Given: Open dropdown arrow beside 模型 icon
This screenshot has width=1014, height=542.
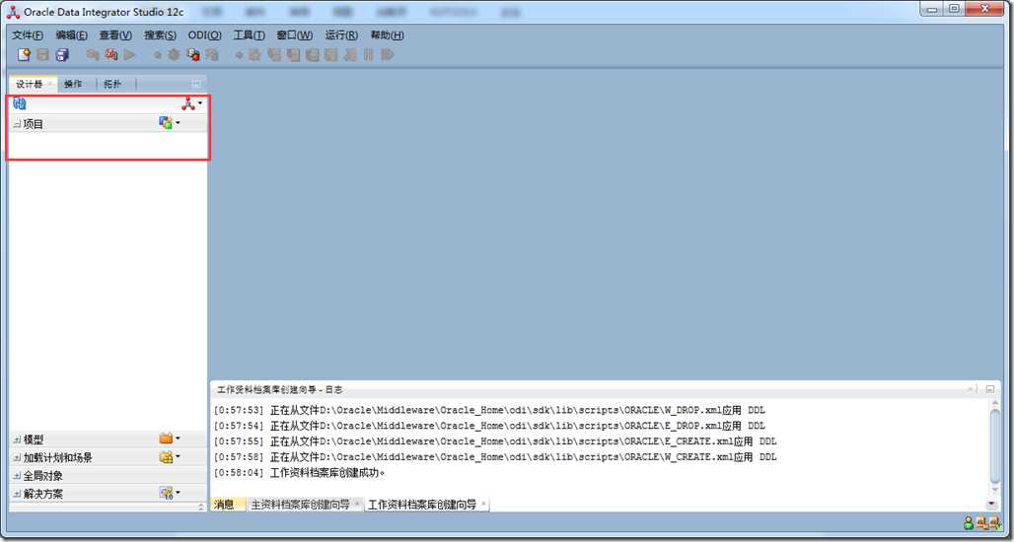Looking at the screenshot, I should (x=178, y=439).
